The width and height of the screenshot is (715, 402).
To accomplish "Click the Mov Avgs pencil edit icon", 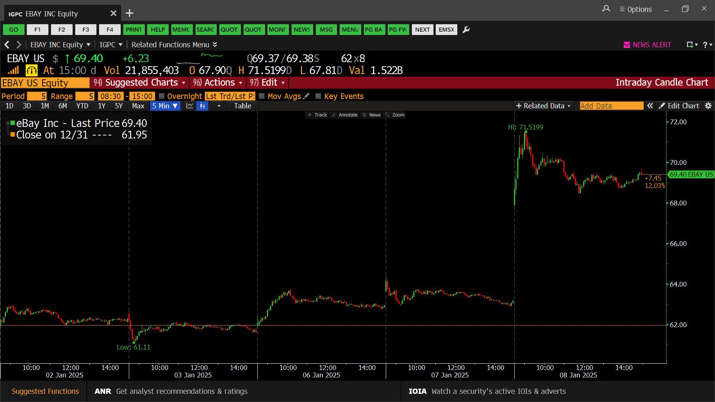I will click(x=306, y=96).
